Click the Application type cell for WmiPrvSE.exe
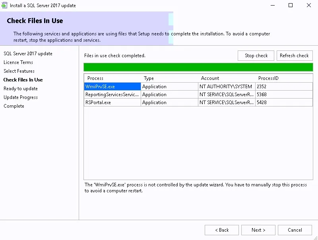 (x=169, y=86)
